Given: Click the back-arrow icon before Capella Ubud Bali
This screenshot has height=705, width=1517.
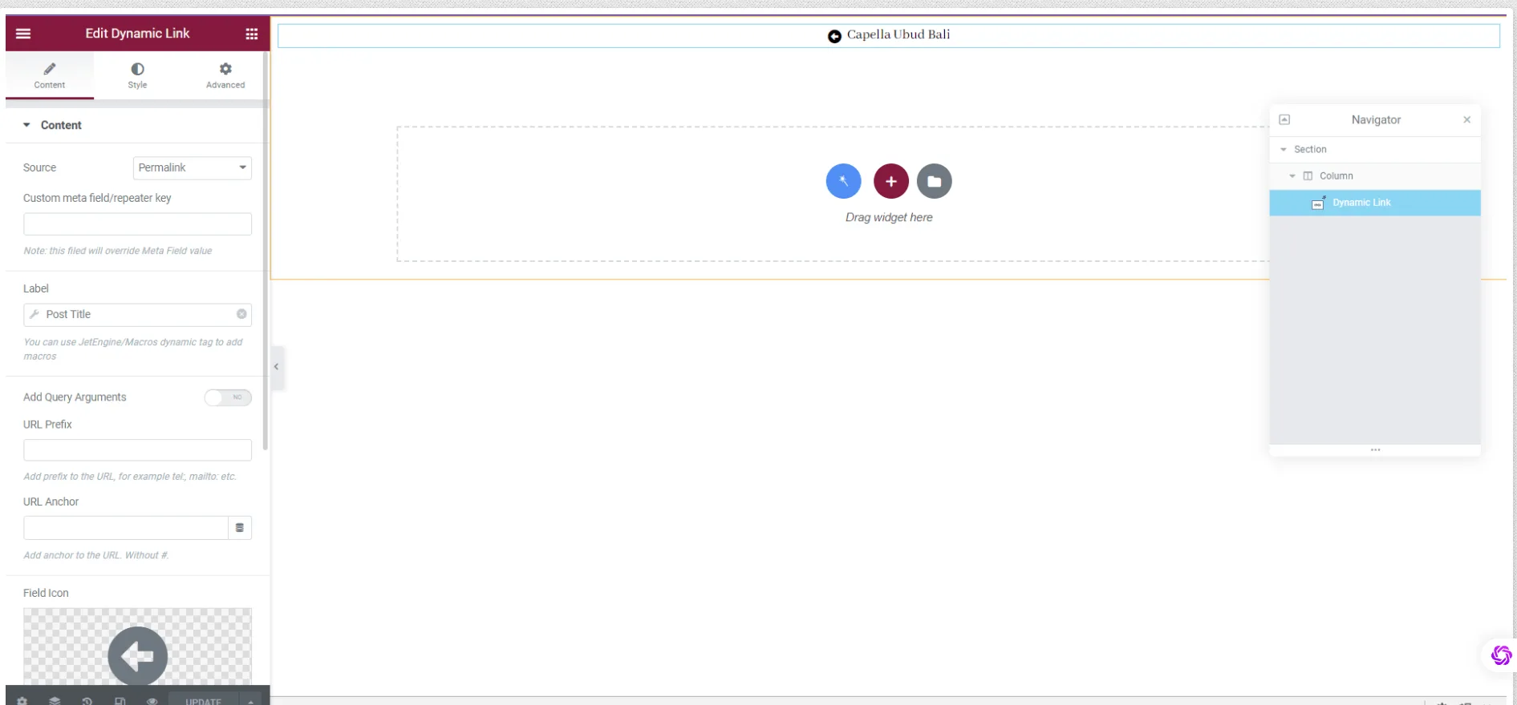Looking at the screenshot, I should click(834, 36).
